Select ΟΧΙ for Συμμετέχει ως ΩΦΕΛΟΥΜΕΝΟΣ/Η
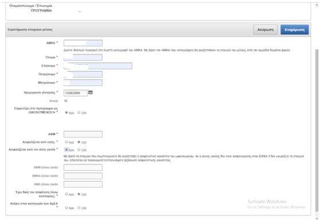This screenshot has height=220, width=320. (79, 112)
